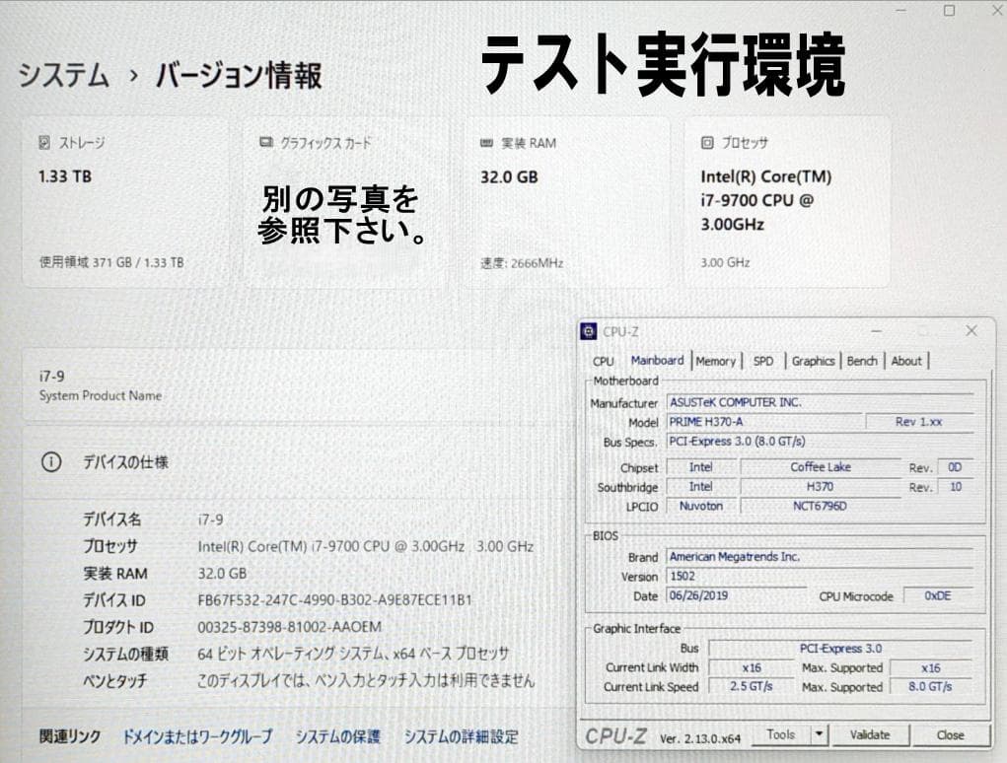This screenshot has height=763, width=1007.
Task: Click the graphics card (グラフィックス カード) icon
Action: pos(265,143)
